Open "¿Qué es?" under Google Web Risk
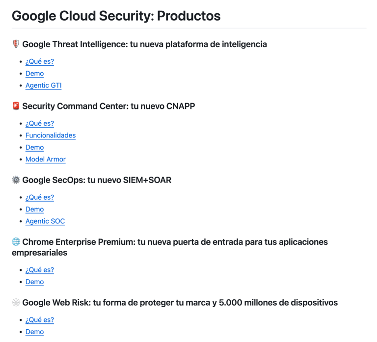The image size is (377, 342). point(39,320)
